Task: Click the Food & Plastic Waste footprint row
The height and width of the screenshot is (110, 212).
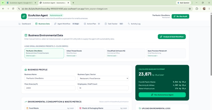Action: click(x=162, y=82)
